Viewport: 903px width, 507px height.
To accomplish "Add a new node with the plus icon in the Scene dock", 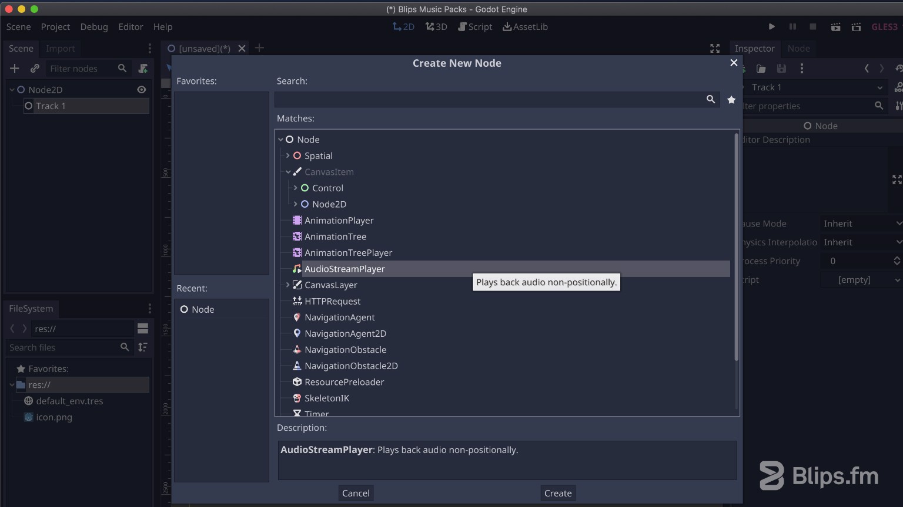I will tap(15, 69).
